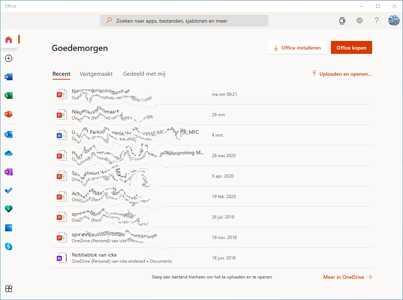Switch to the Vastgemaakt tab
This screenshot has height=300, width=403.
coord(96,74)
